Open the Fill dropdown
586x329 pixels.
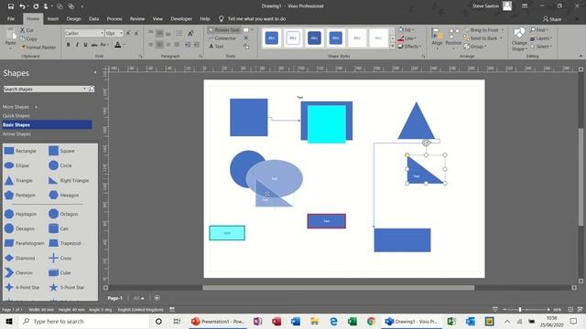[x=406, y=30]
